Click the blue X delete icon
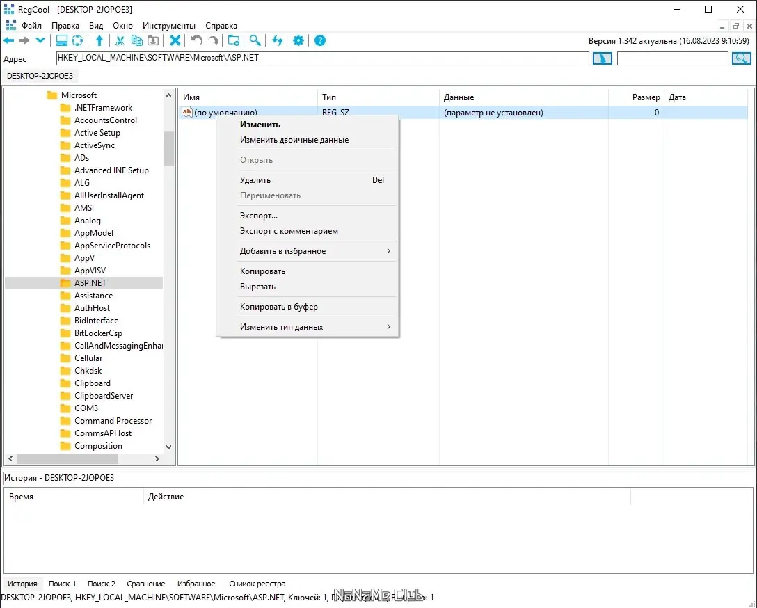 click(x=175, y=41)
